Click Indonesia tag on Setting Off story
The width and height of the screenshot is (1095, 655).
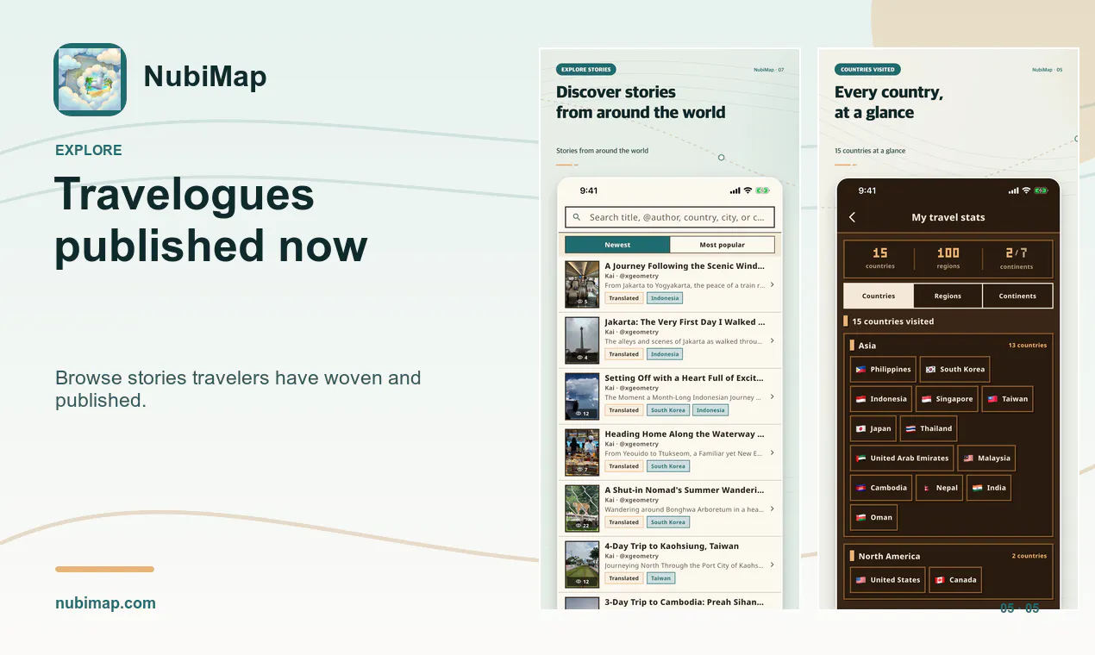(711, 410)
